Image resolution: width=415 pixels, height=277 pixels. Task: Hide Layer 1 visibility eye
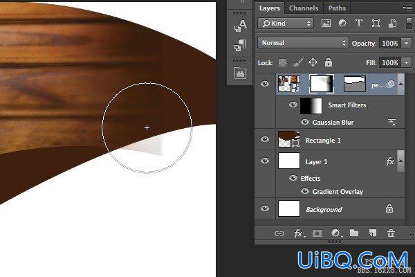(x=265, y=161)
